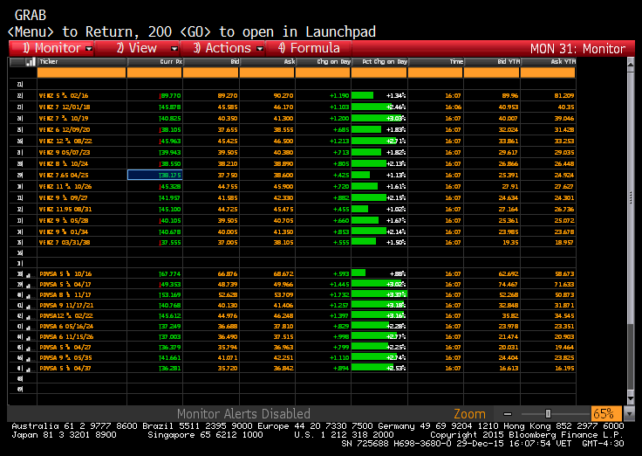Screen dimensions: 642x456
Task: Click the vertical scrollbar down arrow
Action: (x=631, y=397)
